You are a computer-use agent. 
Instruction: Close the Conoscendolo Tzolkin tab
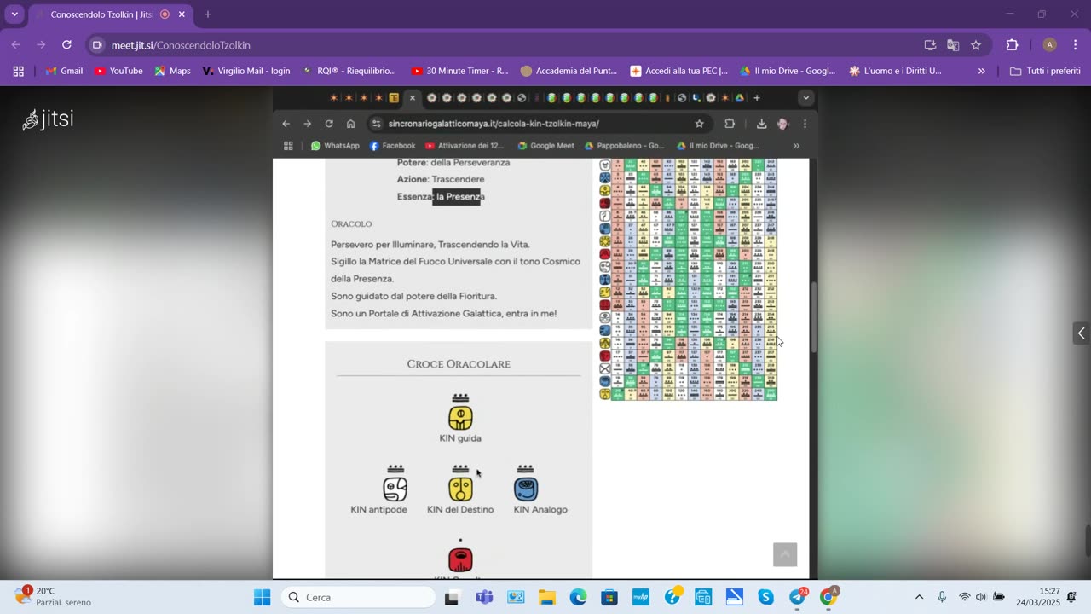pos(182,14)
